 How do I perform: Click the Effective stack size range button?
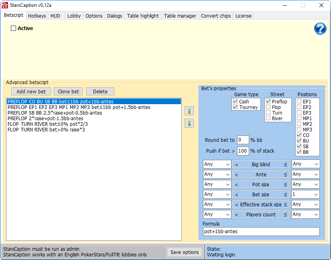261,205
